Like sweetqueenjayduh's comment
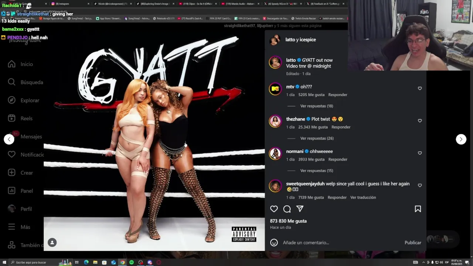The width and height of the screenshot is (473, 266). pos(420,185)
